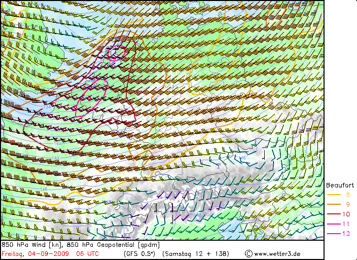The image size is (357, 260).
Task: Click the copyright symbol before wetter3.de
Action: [x=248, y=253]
